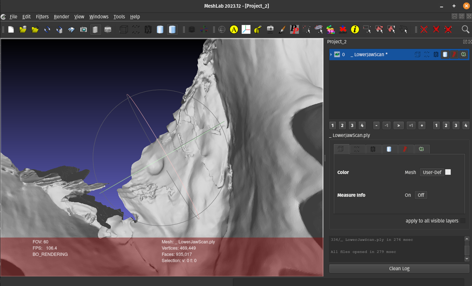Click the white mesh color swatch

tap(448, 172)
